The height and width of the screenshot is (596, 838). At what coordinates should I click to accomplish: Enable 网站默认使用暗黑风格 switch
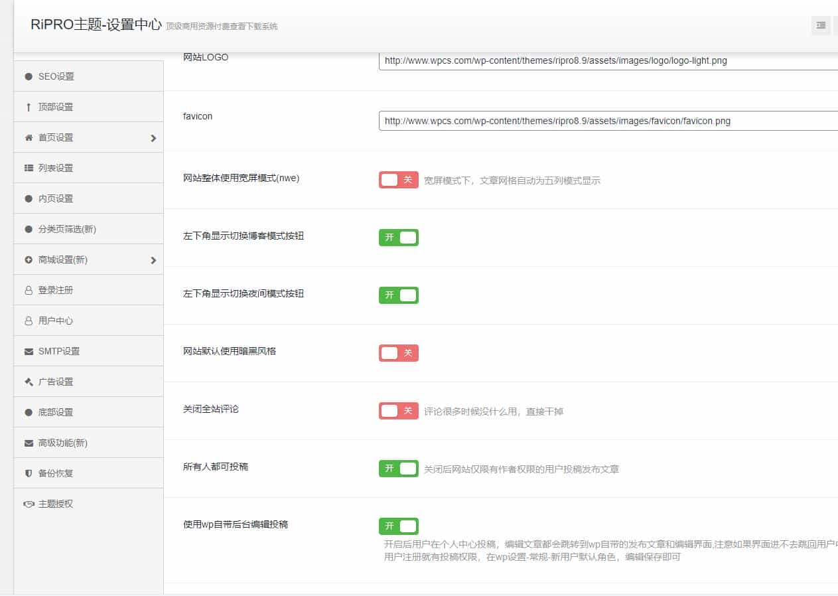click(x=399, y=353)
